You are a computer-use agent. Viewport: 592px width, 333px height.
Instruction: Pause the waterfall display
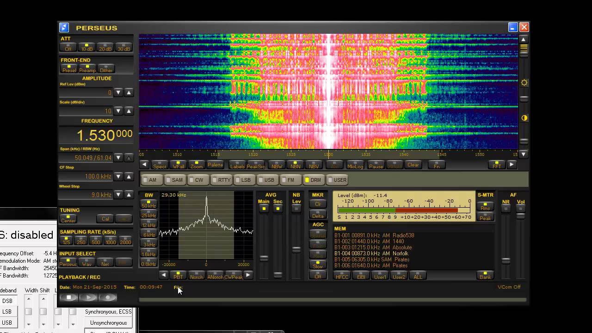(376, 165)
